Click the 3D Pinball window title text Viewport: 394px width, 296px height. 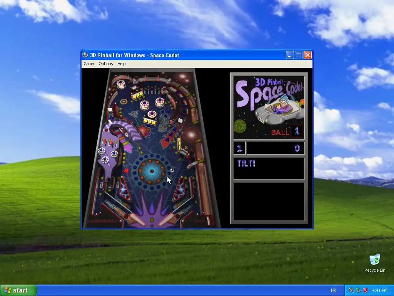134,55
